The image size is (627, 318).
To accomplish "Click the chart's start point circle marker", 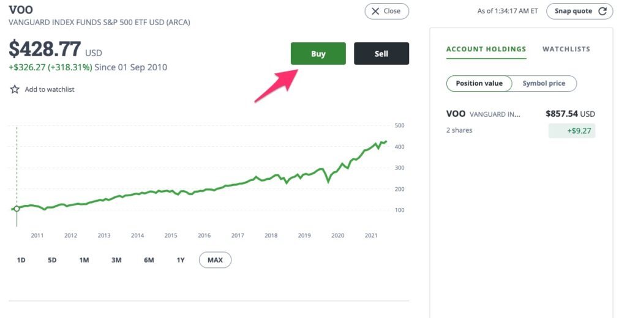I will pos(17,209).
